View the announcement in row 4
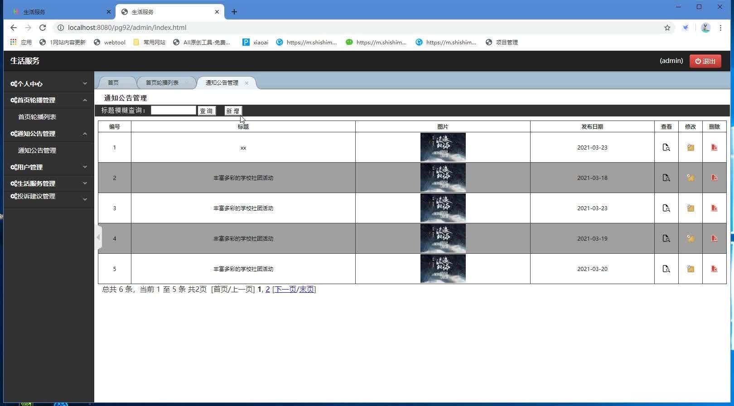 coord(666,238)
